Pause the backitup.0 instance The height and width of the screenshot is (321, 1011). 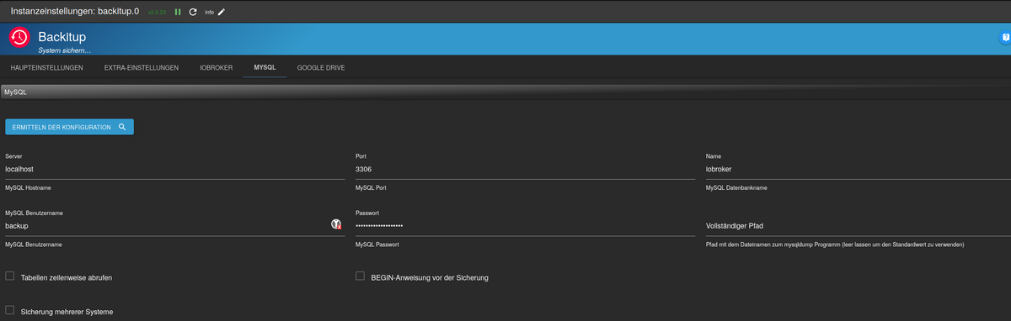pyautogui.click(x=178, y=13)
